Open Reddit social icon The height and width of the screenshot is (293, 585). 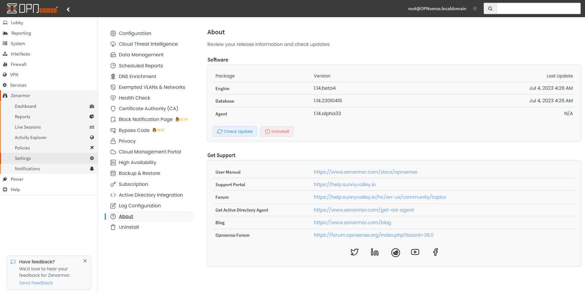click(396, 253)
